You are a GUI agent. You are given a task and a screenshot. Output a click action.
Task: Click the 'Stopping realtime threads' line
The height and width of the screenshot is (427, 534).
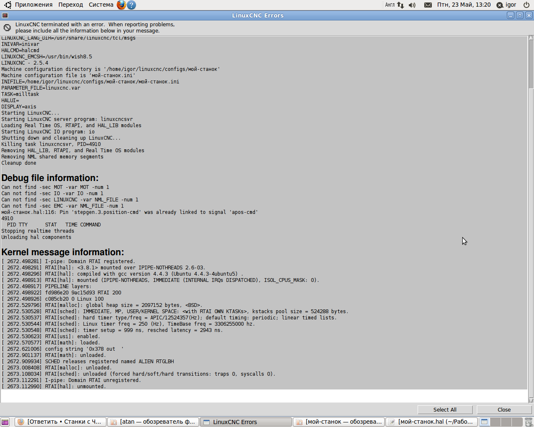click(38, 231)
